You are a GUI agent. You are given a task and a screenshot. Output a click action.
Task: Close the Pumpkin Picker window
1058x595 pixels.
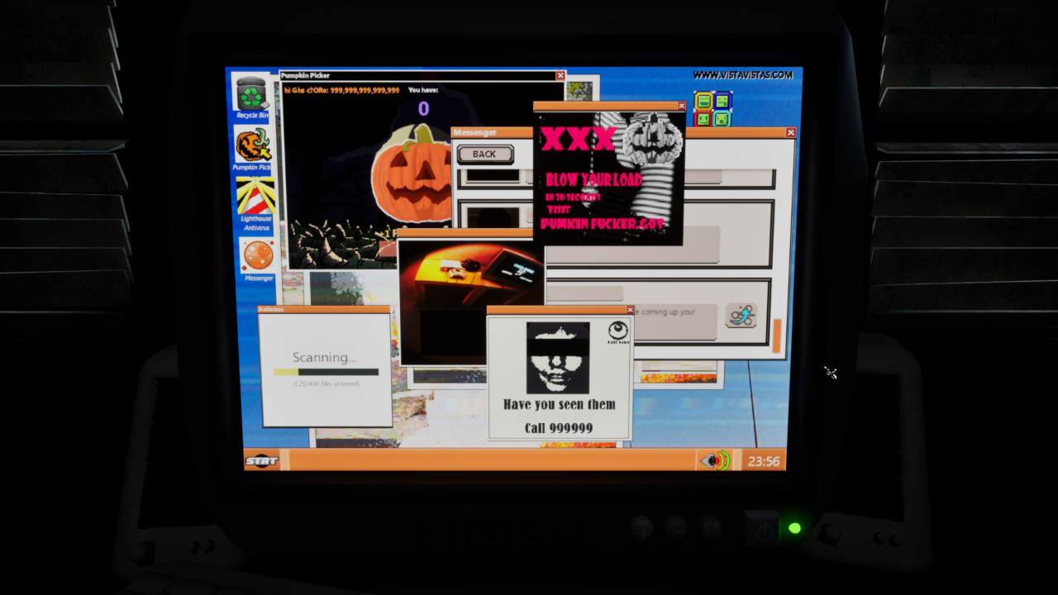(x=560, y=75)
